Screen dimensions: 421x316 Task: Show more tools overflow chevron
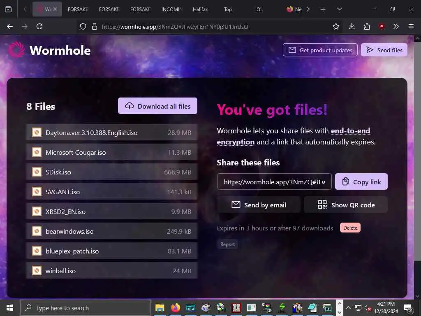pyautogui.click(x=396, y=26)
